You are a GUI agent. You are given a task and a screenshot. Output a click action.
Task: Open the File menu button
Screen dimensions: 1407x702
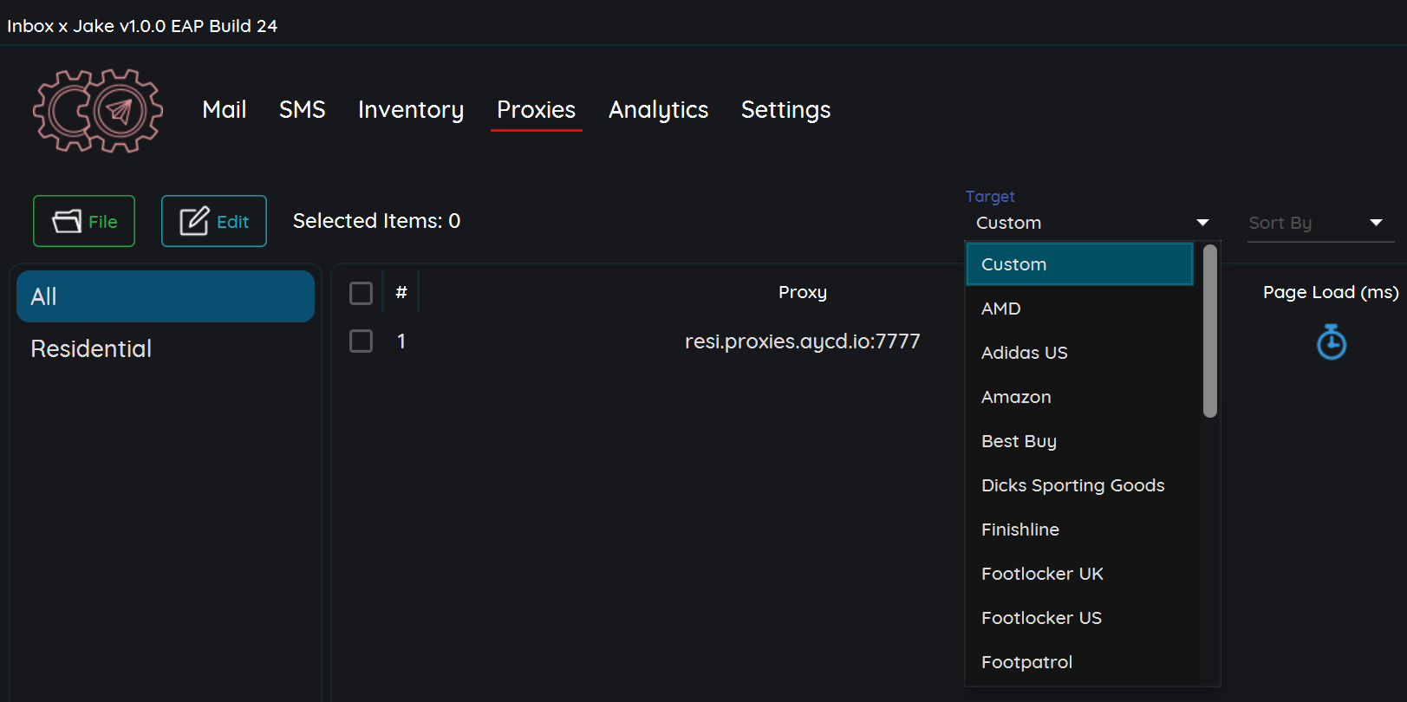[84, 221]
